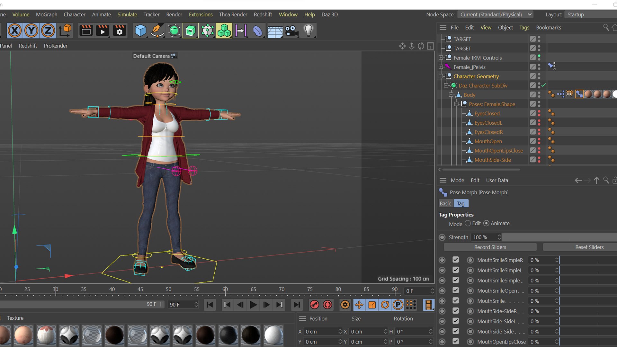Open the Attribute Manager User Data menu
The image size is (617, 347).
coord(497,180)
